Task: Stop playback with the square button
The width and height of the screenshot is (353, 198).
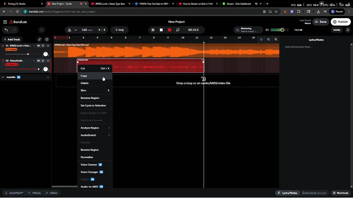Action: tap(161, 30)
